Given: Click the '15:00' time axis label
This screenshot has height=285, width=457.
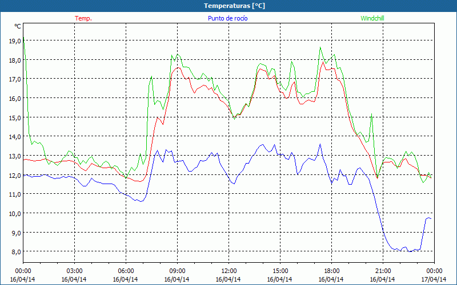Looking at the screenshot, I should coord(280,271).
